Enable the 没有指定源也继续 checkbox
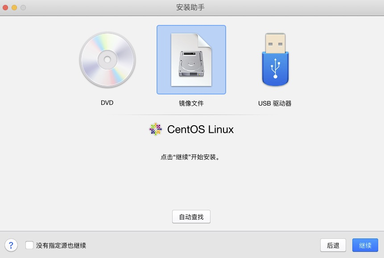 click(x=29, y=245)
